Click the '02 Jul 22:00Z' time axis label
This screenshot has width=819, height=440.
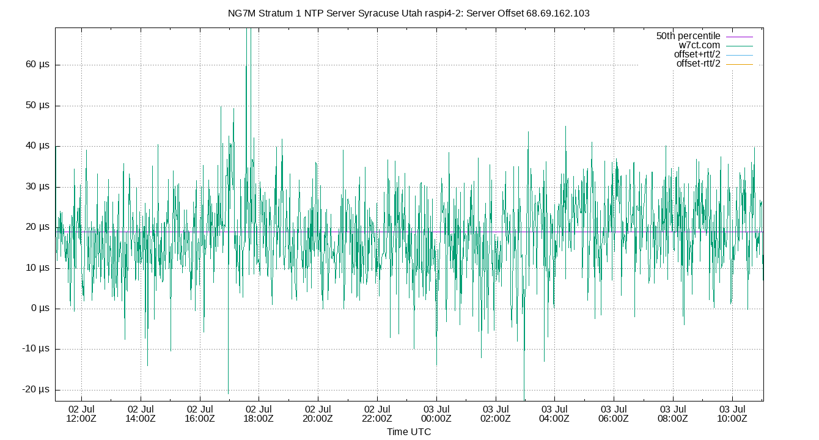coord(377,414)
